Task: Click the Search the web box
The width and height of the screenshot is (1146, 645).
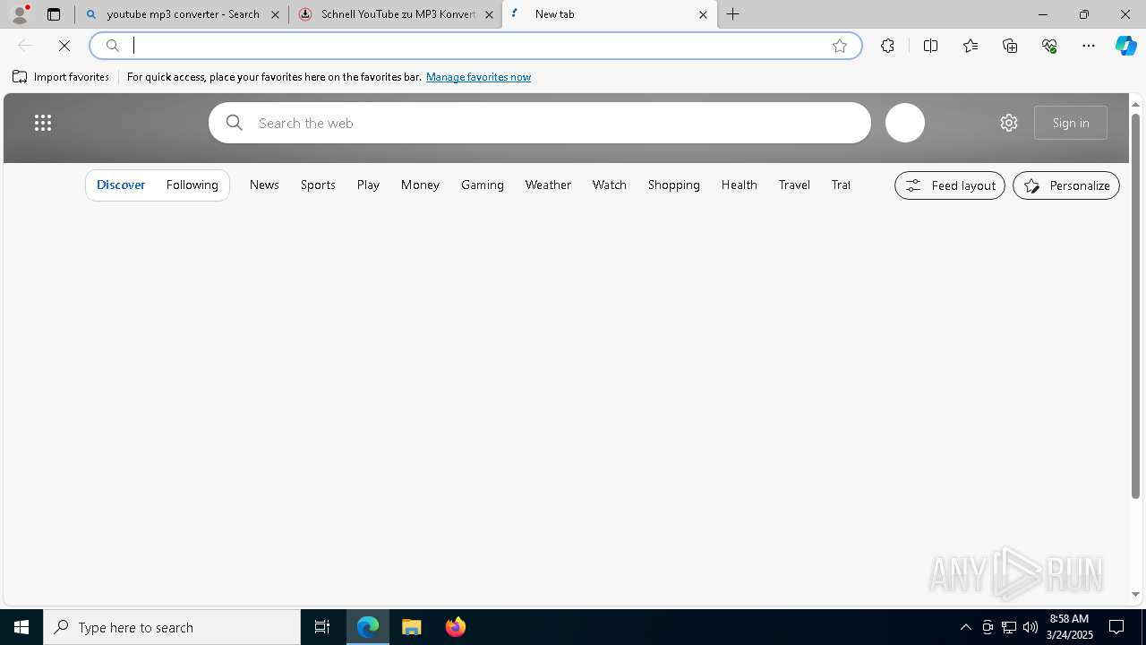Action: point(540,123)
